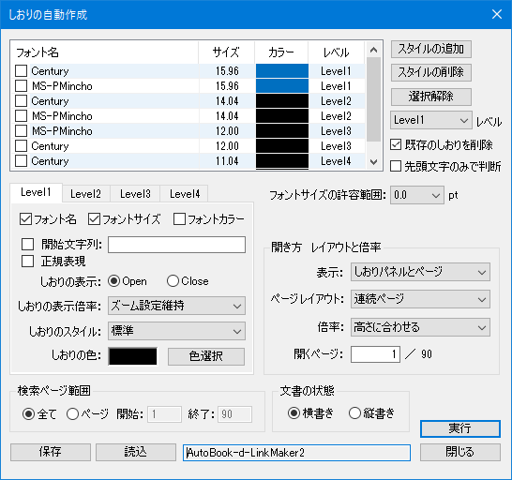Expand the フォントサイズの許容範囲 dropdown
Screen dimensions: 512x480
[x=417, y=195]
